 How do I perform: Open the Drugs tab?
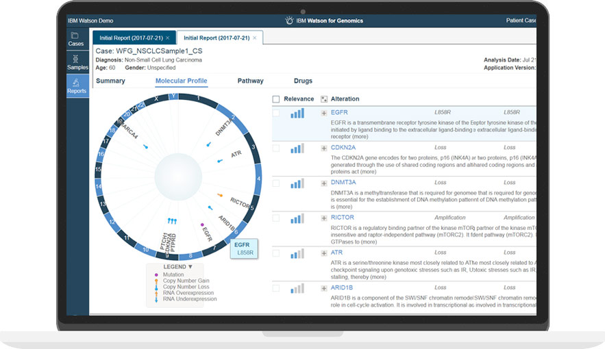pos(303,81)
